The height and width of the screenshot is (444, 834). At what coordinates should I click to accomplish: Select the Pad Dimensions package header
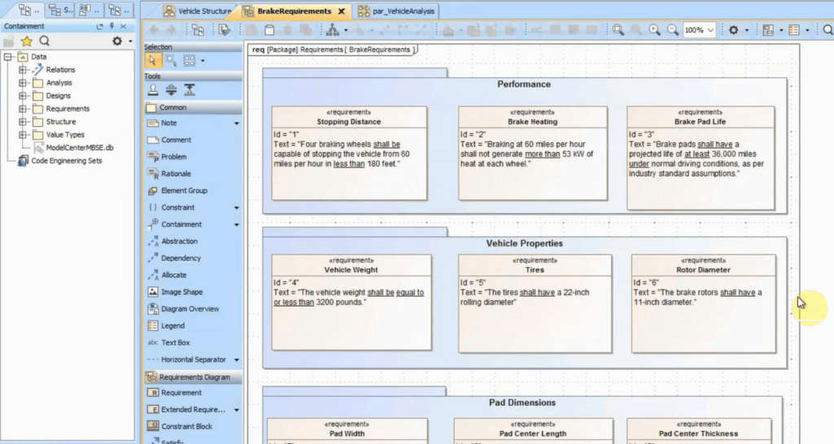point(522,403)
